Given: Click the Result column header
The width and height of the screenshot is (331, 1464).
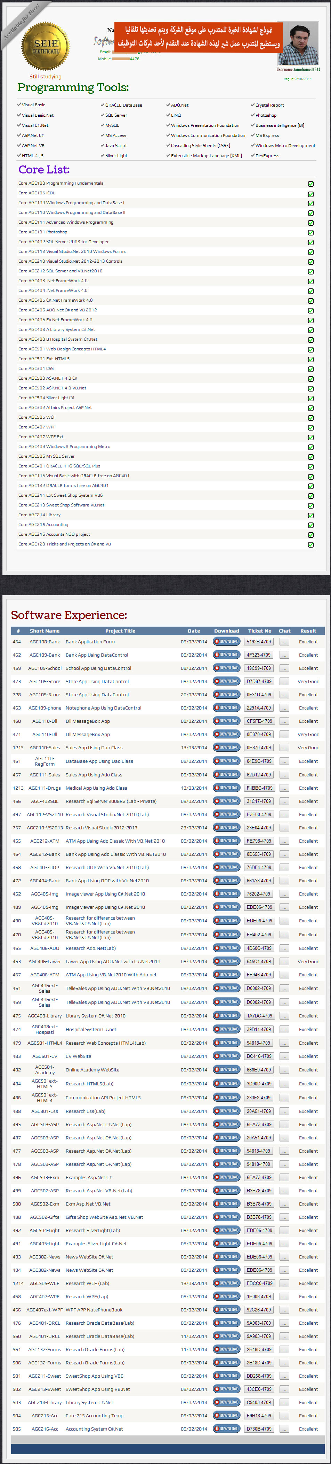Looking at the screenshot, I should point(308,631).
